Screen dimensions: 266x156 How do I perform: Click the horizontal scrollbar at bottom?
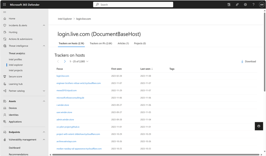point(156,155)
